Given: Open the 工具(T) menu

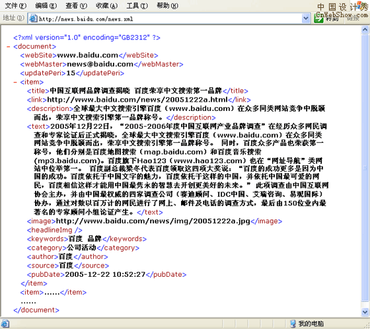Looking at the screenshot, I should [x=137, y=5].
